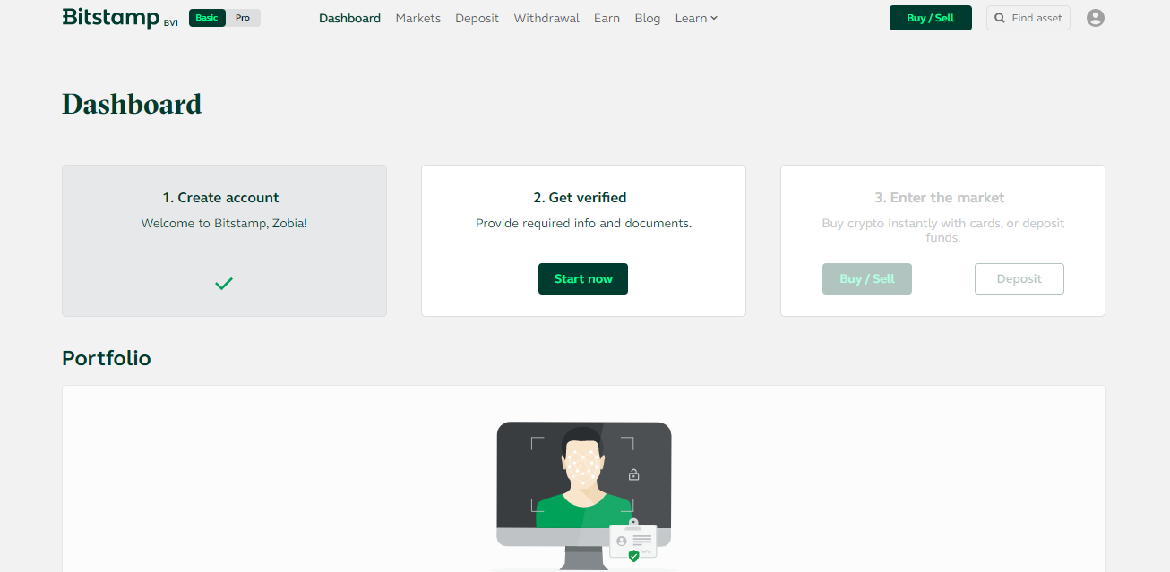This screenshot has width=1170, height=572.
Task: Click the green Buy / Sell header button
Action: point(930,18)
